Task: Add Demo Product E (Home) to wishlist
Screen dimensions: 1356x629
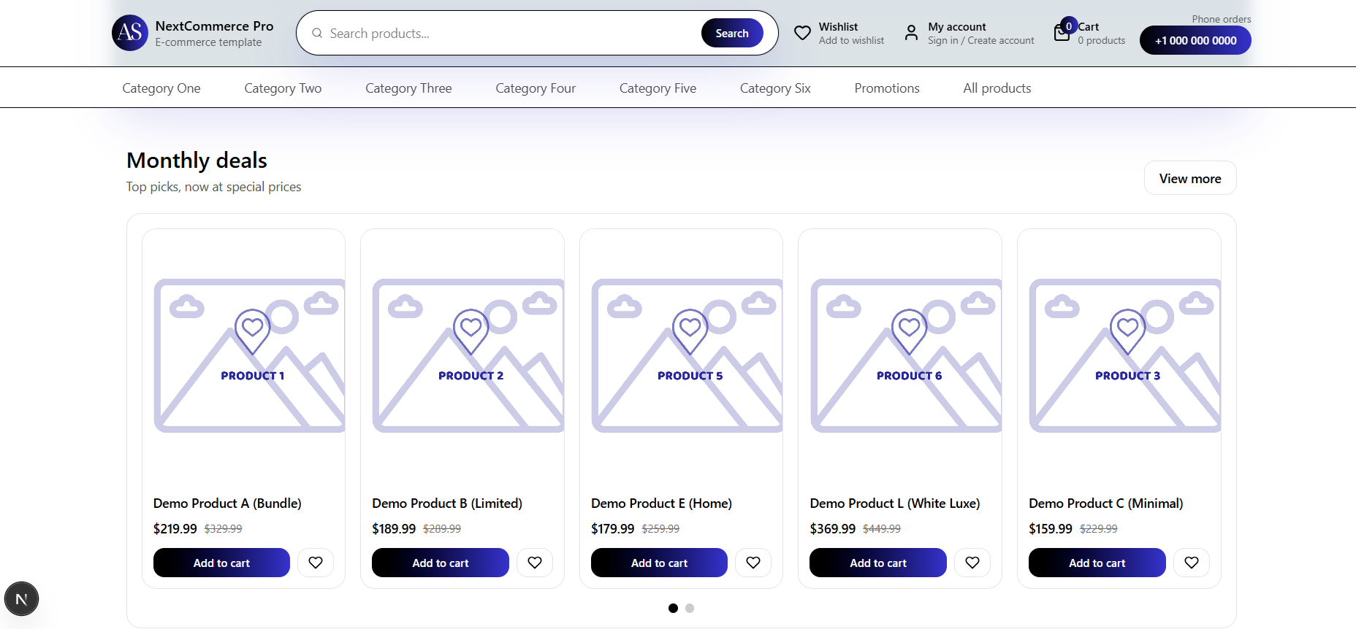Action: click(x=753, y=563)
